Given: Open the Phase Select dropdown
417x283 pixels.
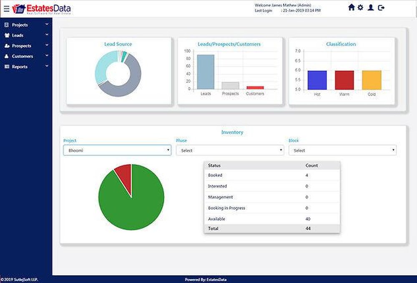Looking at the screenshot, I should (x=229, y=150).
